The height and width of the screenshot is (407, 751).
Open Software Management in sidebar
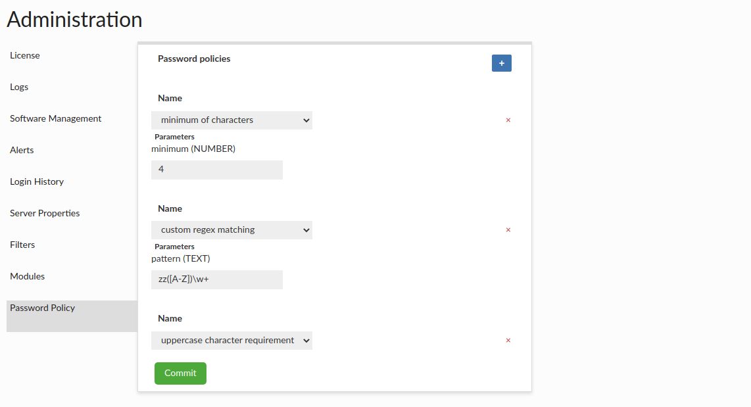pyautogui.click(x=56, y=119)
